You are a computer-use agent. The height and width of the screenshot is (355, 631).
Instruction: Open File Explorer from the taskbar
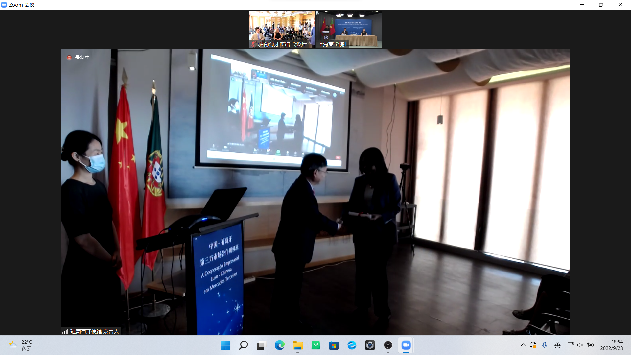coord(297,345)
